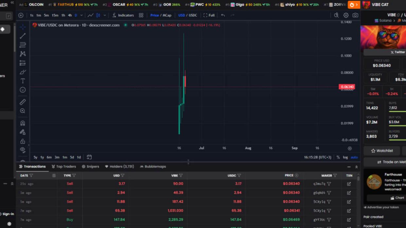Open the emoji icons tool
This screenshot has width=406, height=228.
point(23,90)
